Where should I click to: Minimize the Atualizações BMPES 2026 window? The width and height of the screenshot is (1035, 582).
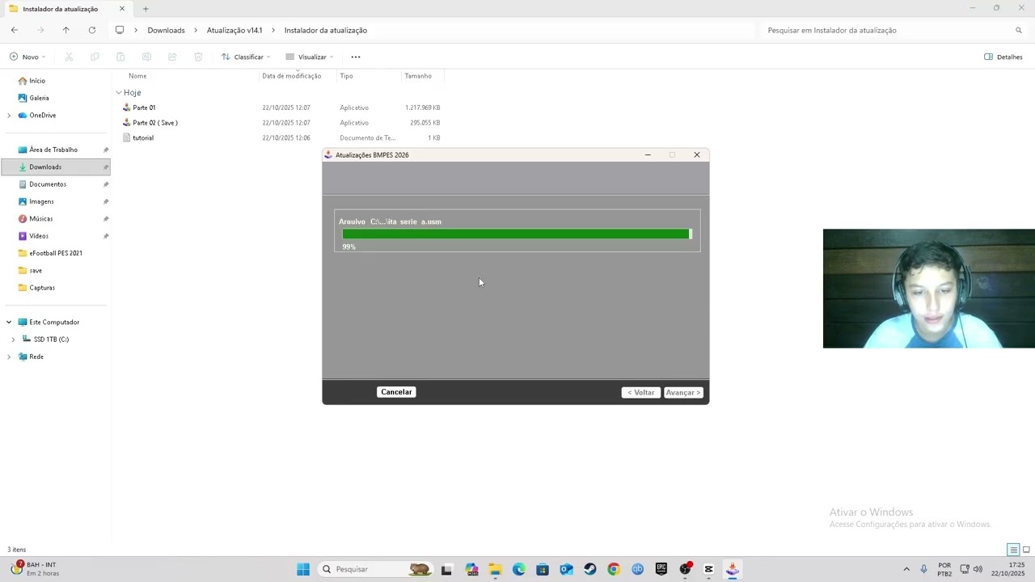pos(648,155)
